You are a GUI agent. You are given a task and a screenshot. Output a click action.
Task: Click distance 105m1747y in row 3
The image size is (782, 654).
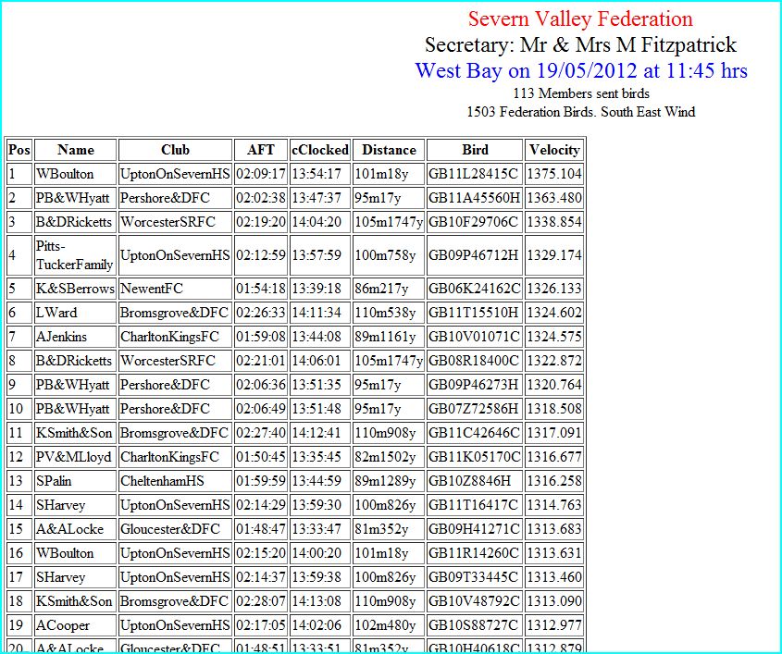389,222
